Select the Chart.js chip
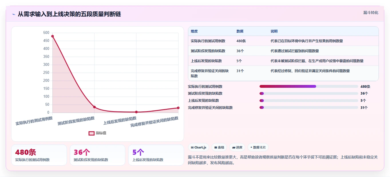Viewport: 390px width, 177px height. point(198,147)
